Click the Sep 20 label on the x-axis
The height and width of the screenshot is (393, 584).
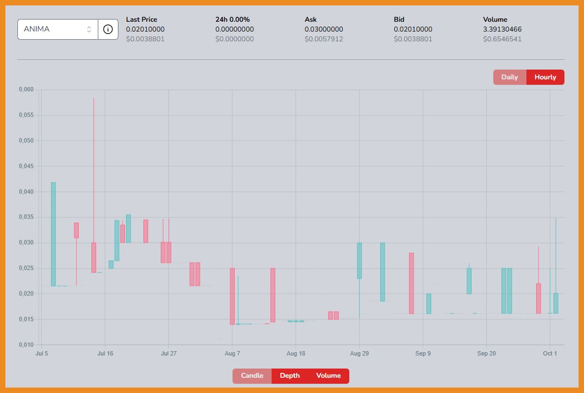pyautogui.click(x=486, y=353)
